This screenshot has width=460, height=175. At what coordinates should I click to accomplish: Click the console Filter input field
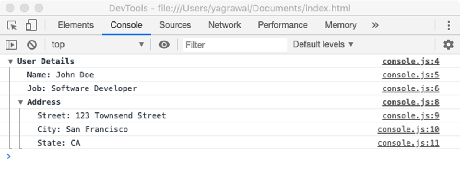(235, 45)
